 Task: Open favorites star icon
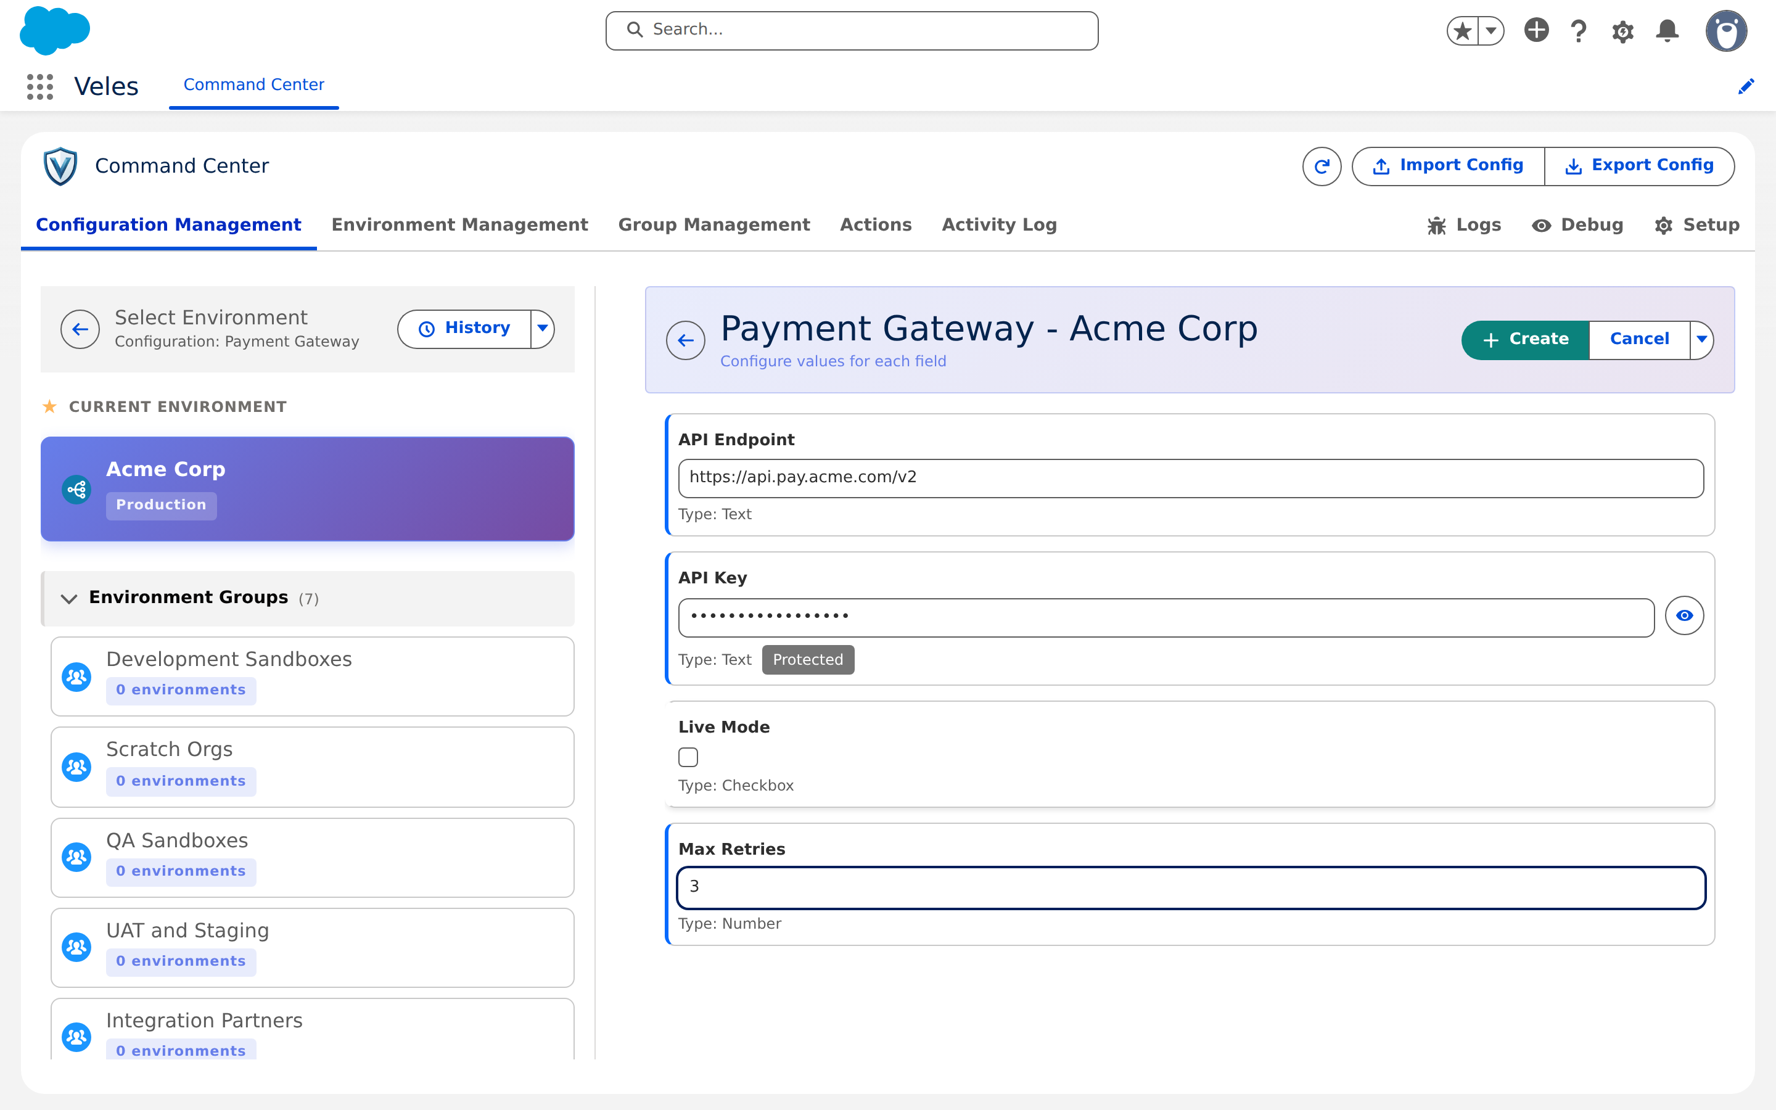click(1463, 31)
